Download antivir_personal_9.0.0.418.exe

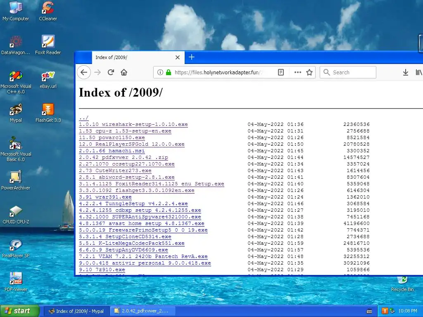145,263
